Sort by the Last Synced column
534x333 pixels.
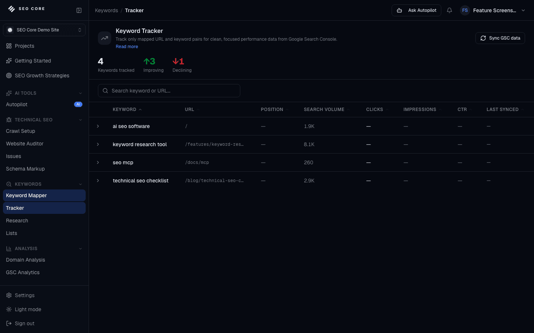(505, 110)
